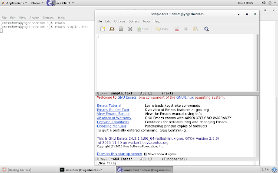Click the workspace switcher showing 1 / 4
Viewport: 278px width, 173px height.
click(x=265, y=170)
